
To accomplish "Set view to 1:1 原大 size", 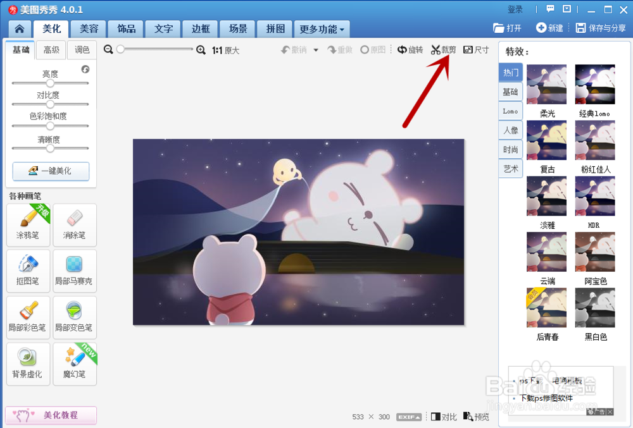I will point(226,50).
